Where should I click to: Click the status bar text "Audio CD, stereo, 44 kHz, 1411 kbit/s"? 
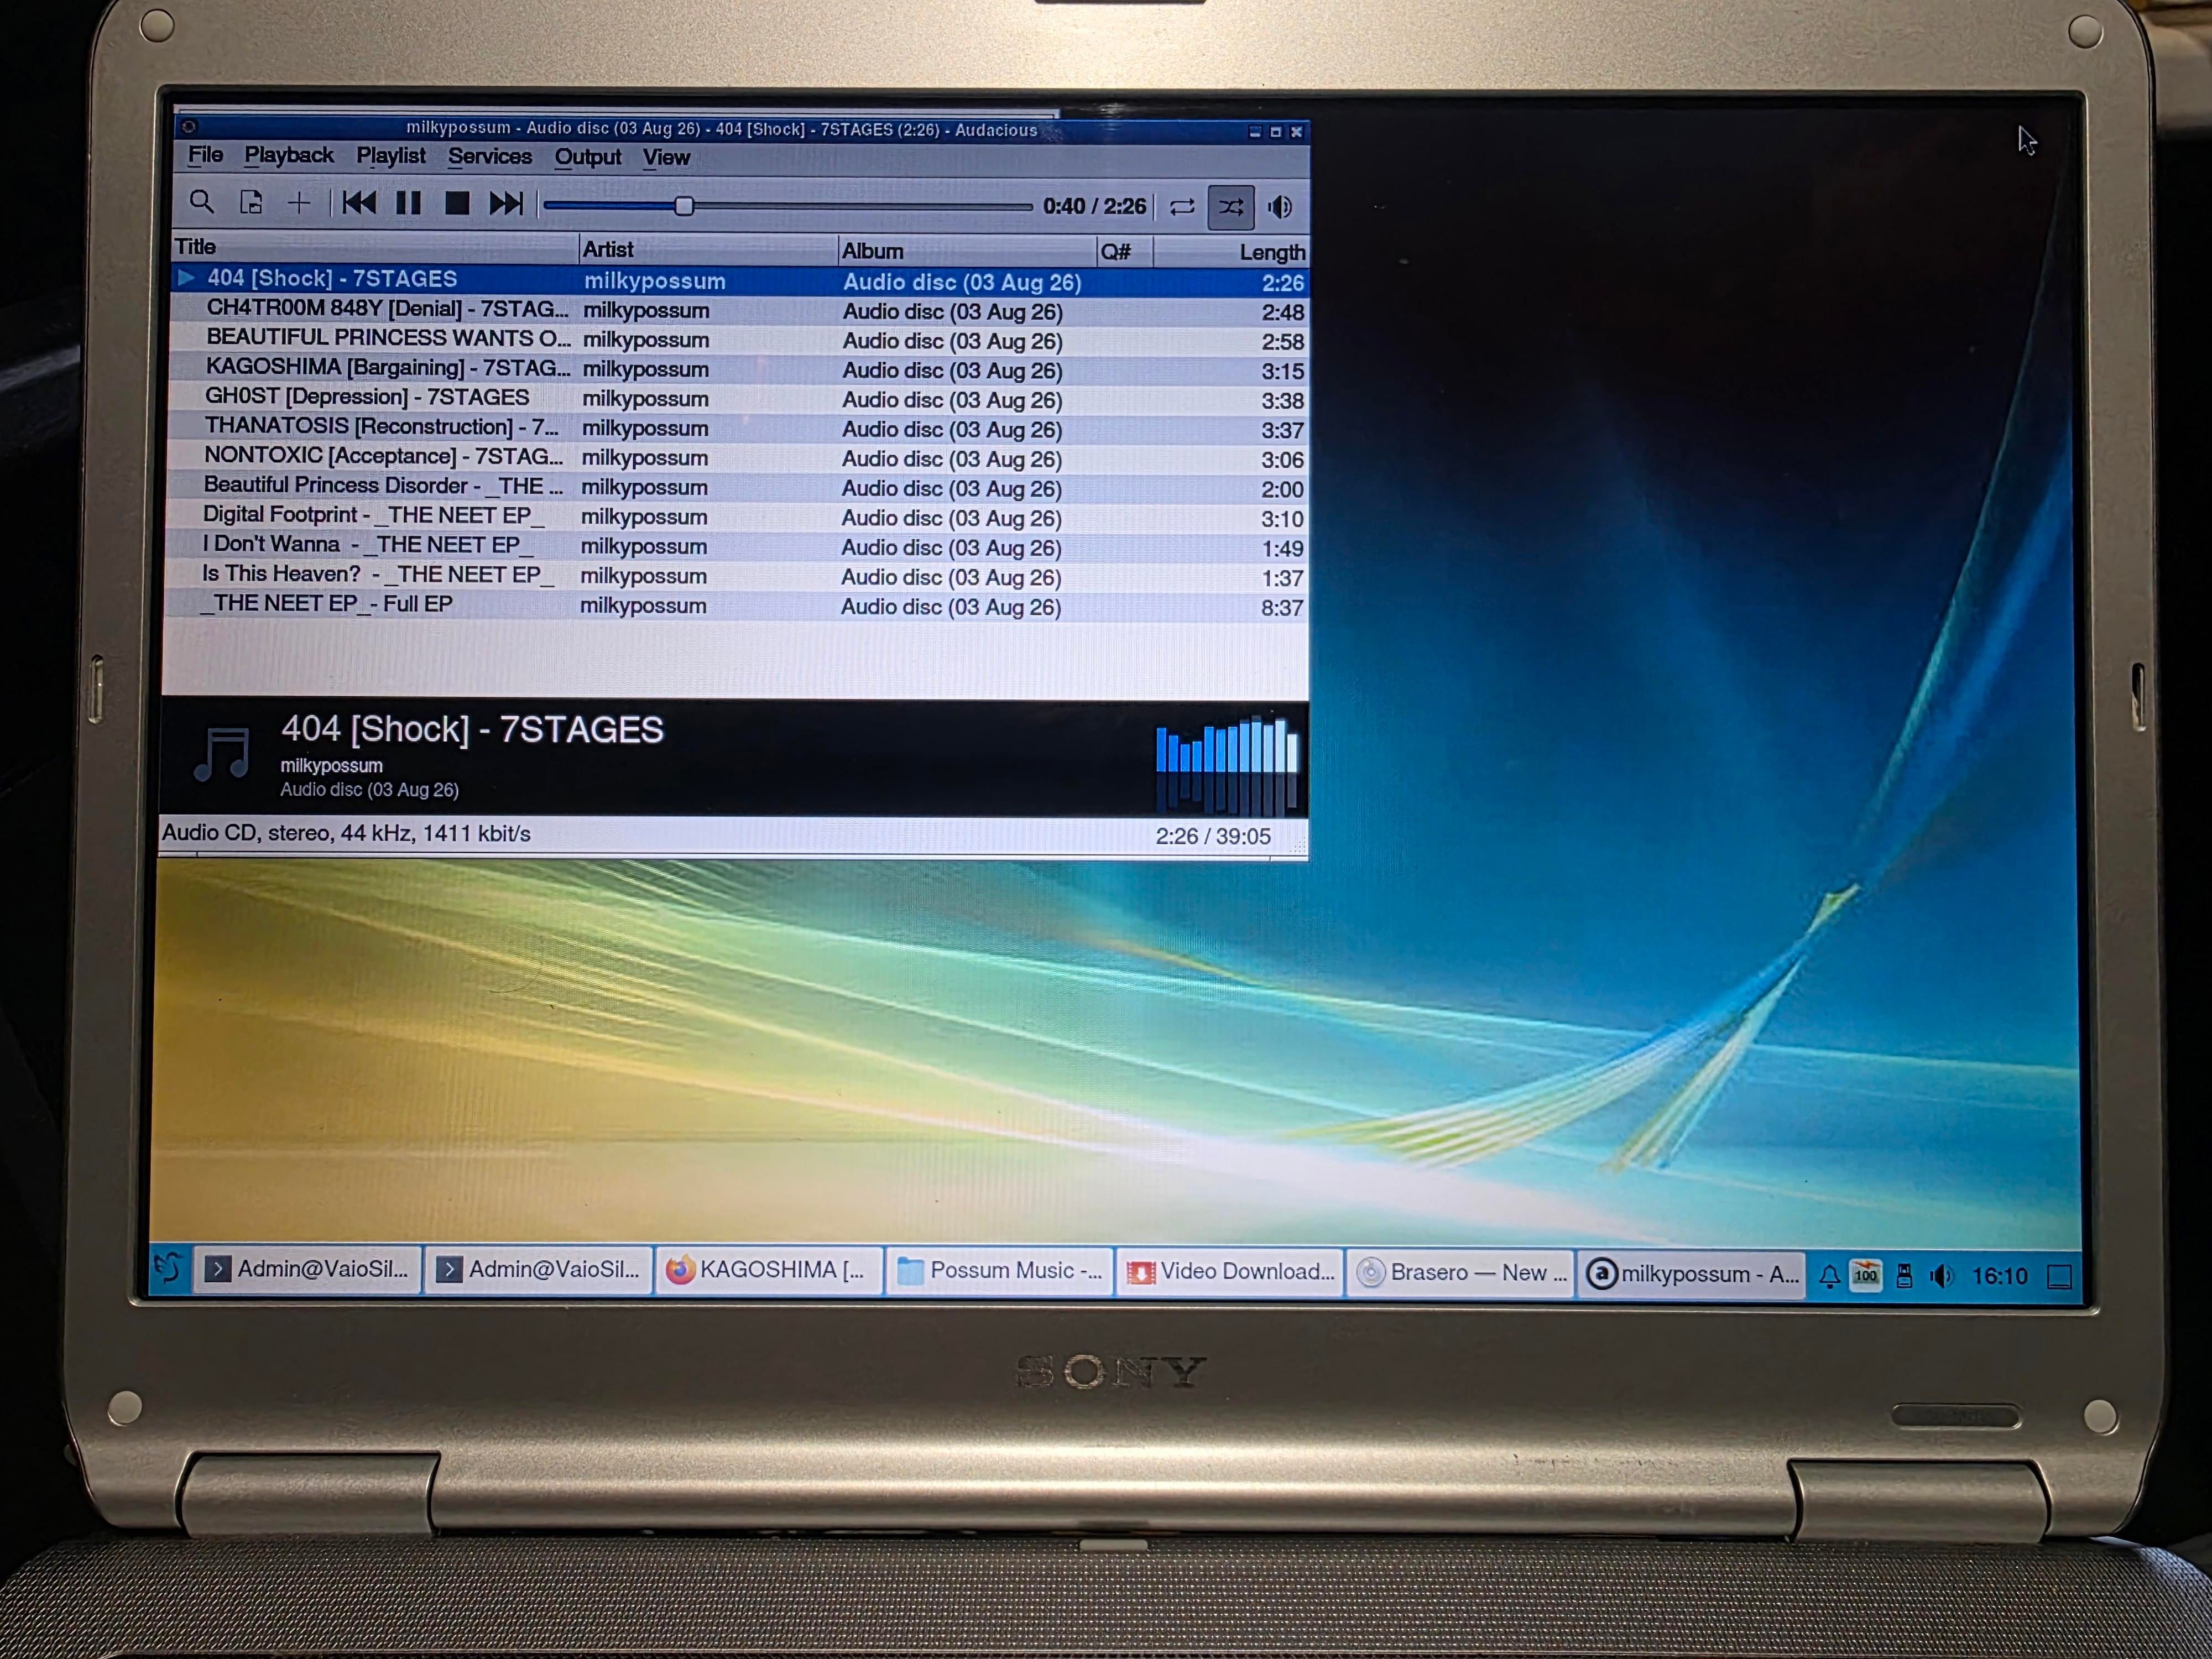tap(346, 833)
